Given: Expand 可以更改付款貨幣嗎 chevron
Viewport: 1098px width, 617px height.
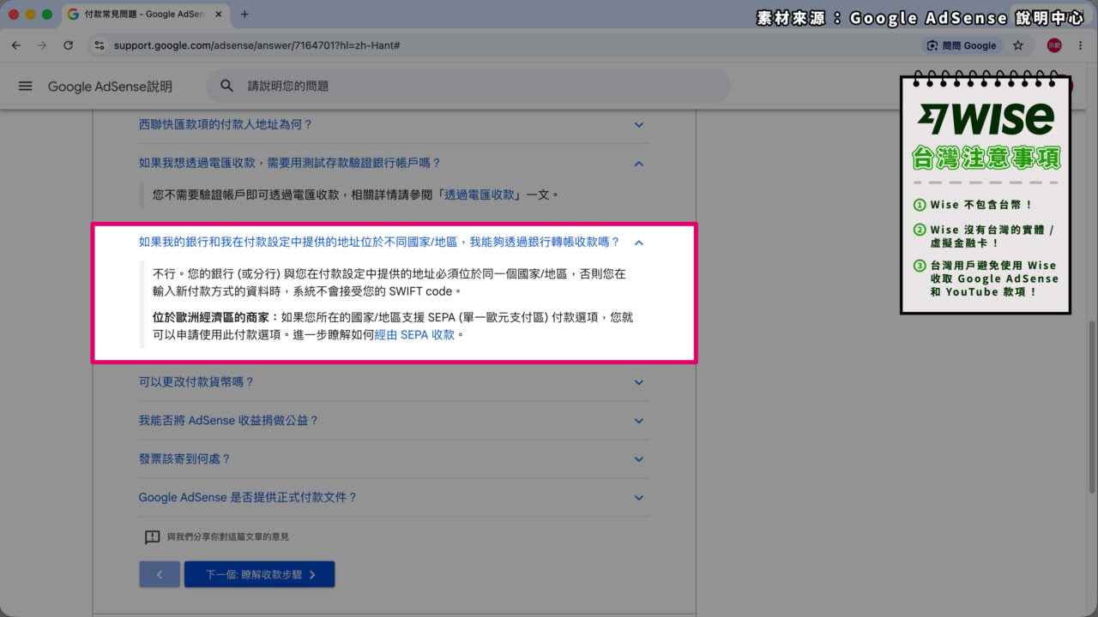Looking at the screenshot, I should (638, 382).
